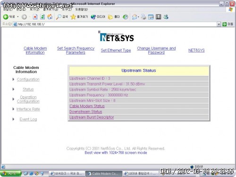236x177 pixels.
Task: Open the Interface Rate sidebar link
Action: 28,109
